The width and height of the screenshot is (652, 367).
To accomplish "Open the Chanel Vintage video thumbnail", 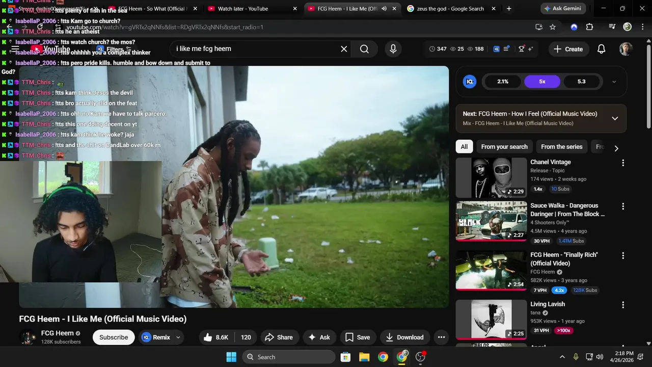I will [491, 178].
